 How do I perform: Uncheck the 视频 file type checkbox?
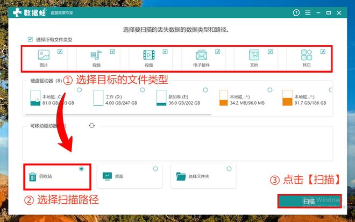pos(165,52)
